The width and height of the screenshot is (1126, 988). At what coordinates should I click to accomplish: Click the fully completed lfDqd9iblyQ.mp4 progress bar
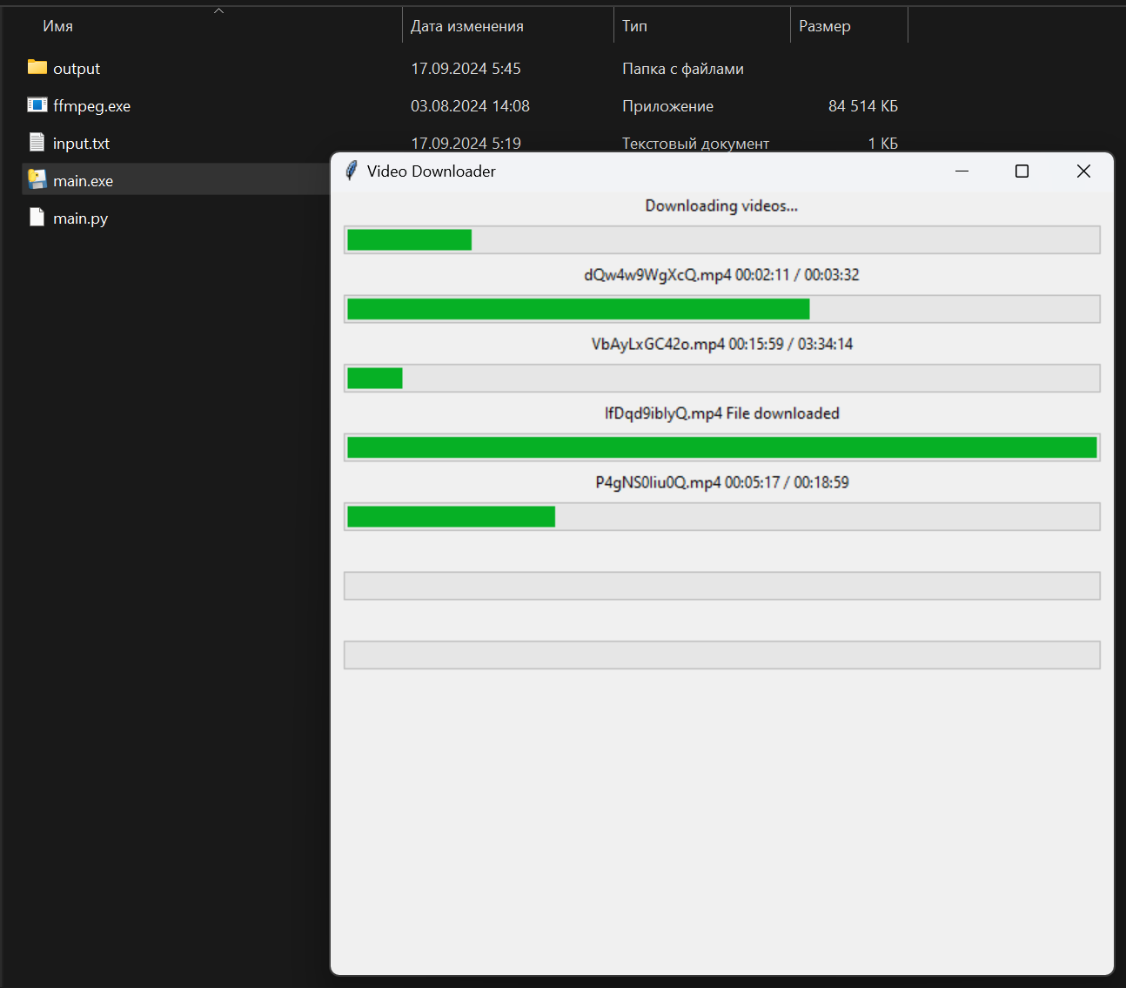coord(722,447)
